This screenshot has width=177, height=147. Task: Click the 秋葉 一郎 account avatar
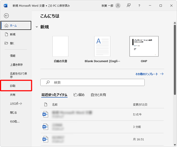click(x=118, y=6)
